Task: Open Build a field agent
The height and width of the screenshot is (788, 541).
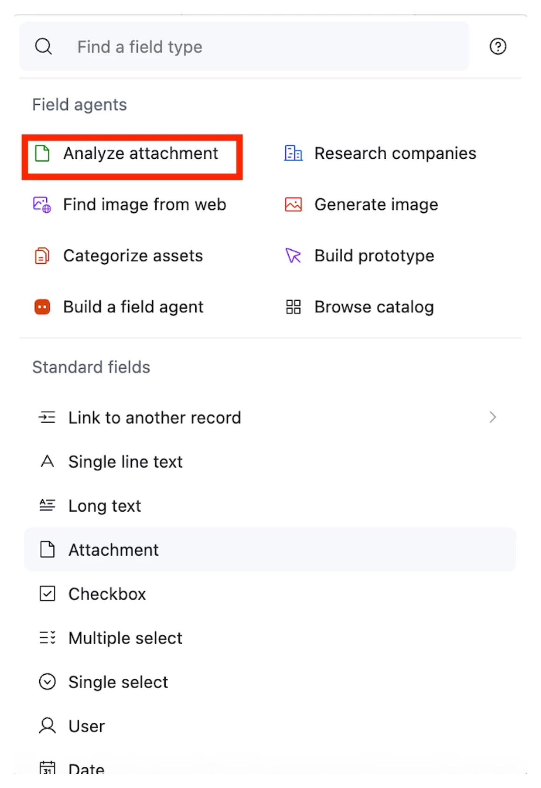Action: pyautogui.click(x=133, y=307)
